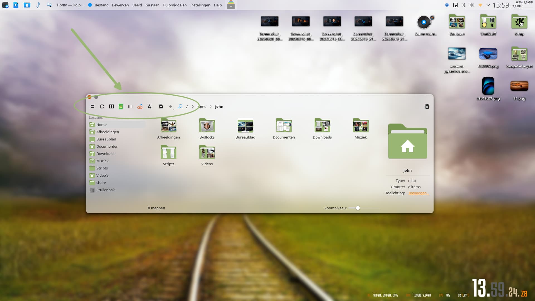Click the orange network wifi tray icon
535x301 pixels.
(480, 5)
